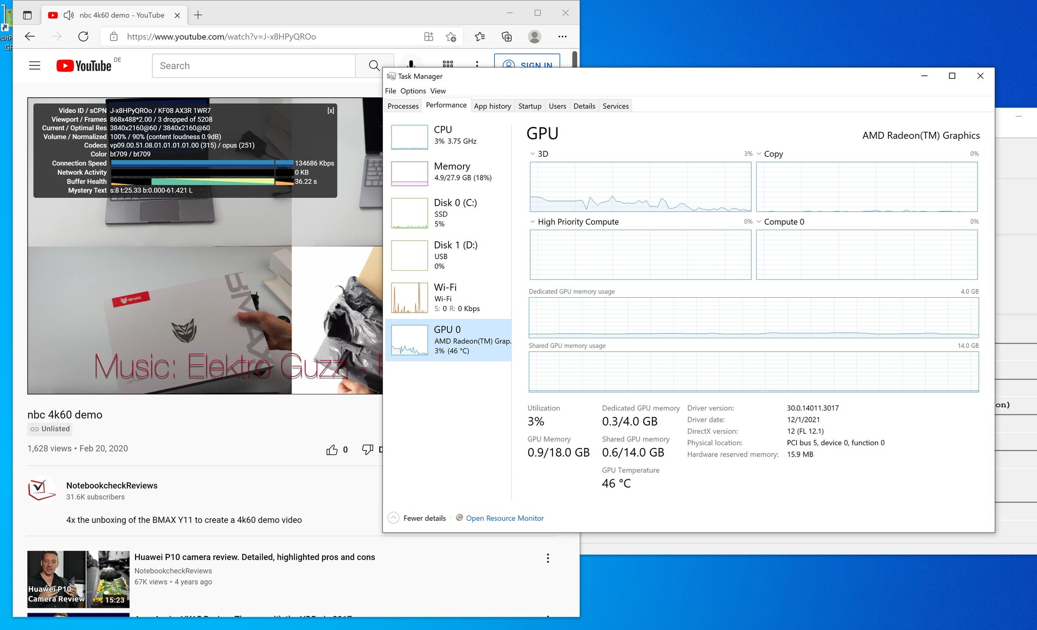This screenshot has width=1037, height=630.
Task: Open options for Huawei P10 video
Action: tap(548, 558)
